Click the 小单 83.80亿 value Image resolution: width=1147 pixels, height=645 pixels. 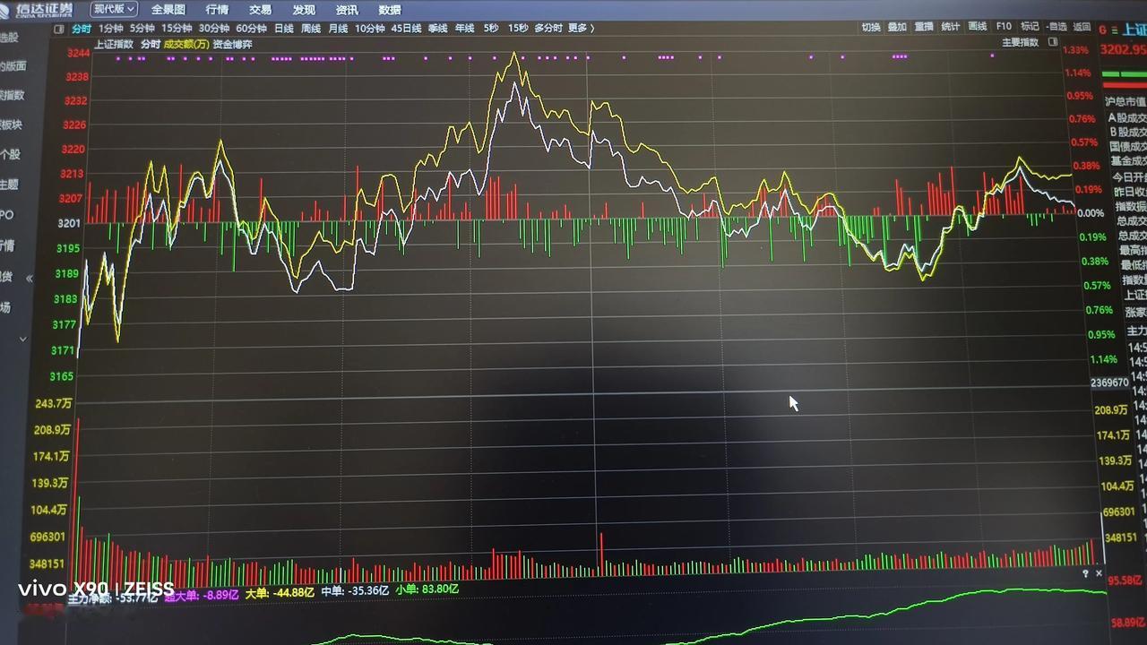(426, 589)
